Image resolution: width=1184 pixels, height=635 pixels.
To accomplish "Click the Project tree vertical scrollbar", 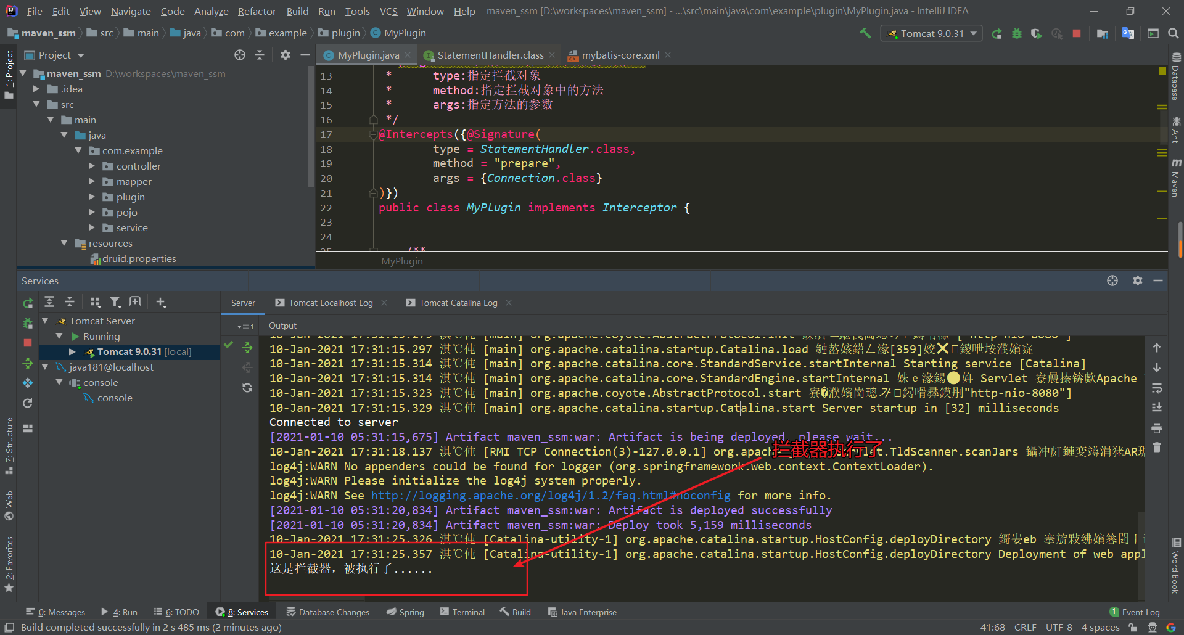I will [311, 126].
